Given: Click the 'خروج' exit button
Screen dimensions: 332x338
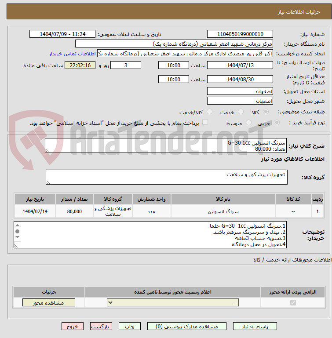Looking at the screenshot, I should click(73, 327).
